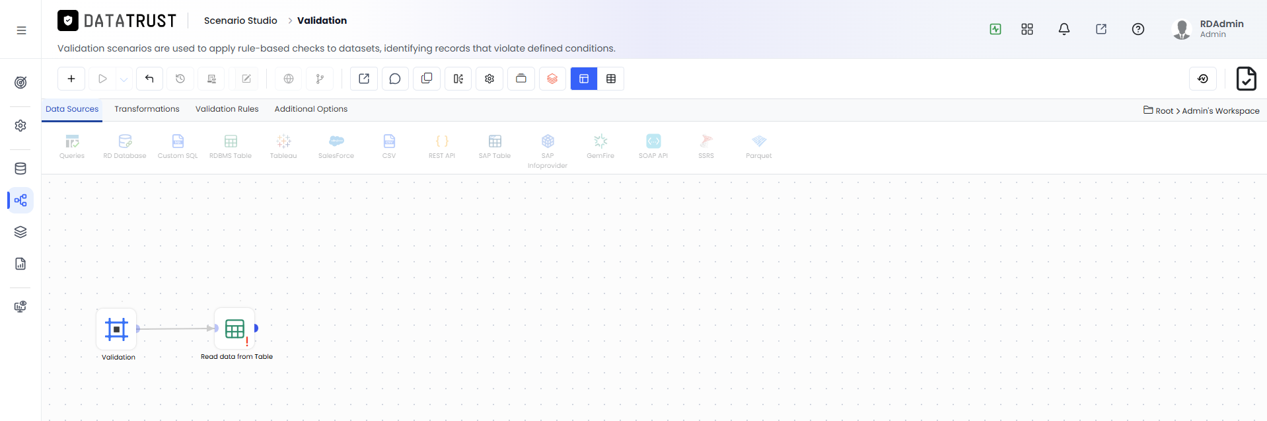The width and height of the screenshot is (1267, 421).
Task: Select the Queries data source
Action: pyautogui.click(x=72, y=147)
